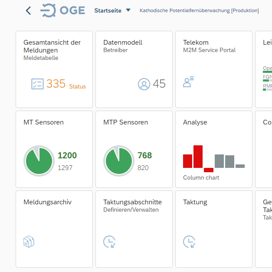Click the Meldungsarchiv documents icon
The image size is (272, 272).
tap(29, 242)
